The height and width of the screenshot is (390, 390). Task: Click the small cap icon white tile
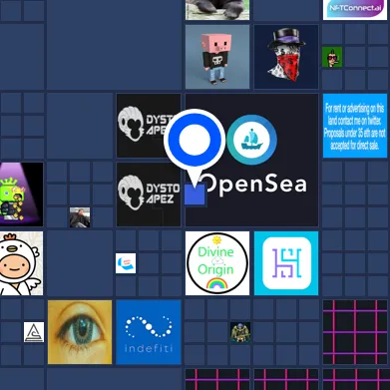[x=126, y=263]
